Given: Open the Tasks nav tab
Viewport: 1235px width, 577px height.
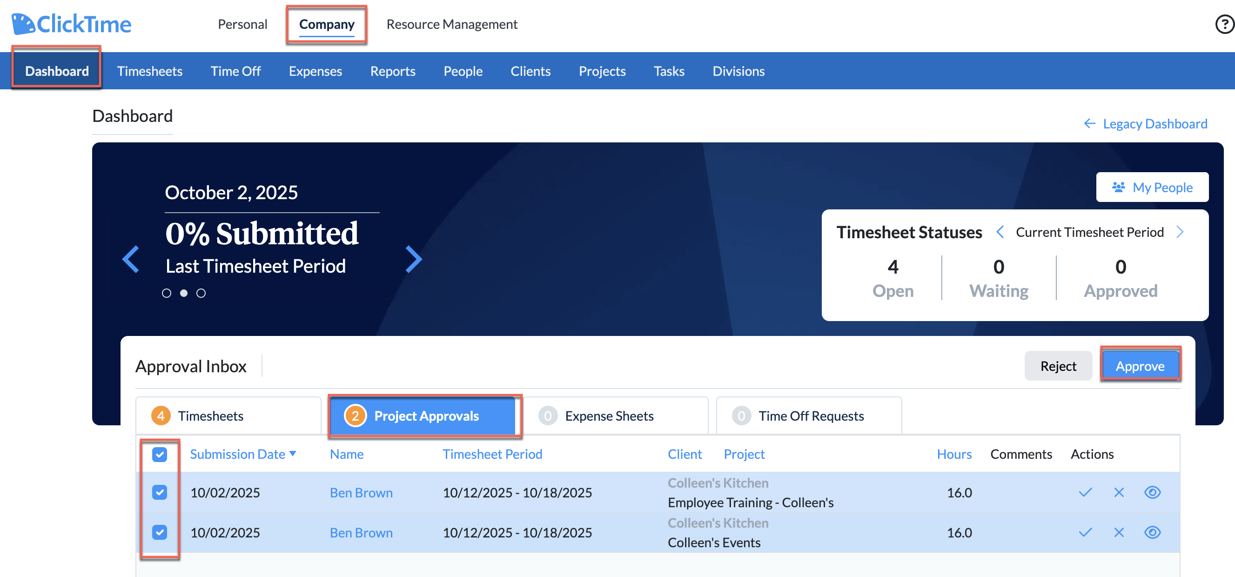Looking at the screenshot, I should pos(669,71).
